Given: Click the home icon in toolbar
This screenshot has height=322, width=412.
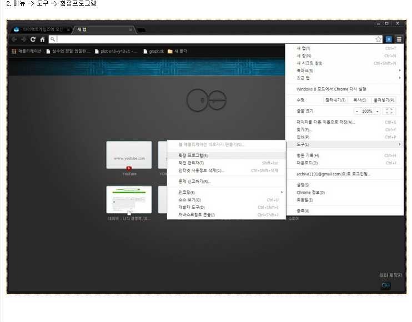Looking at the screenshot, I should pos(42,39).
